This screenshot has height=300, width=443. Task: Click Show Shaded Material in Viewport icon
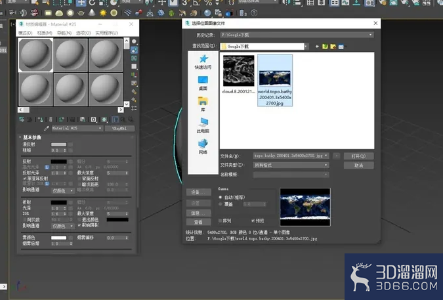(x=104, y=119)
